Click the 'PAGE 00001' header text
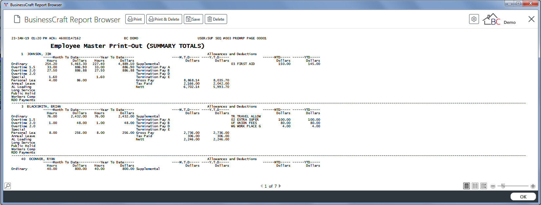The height and width of the screenshot is (205, 541). (257, 38)
